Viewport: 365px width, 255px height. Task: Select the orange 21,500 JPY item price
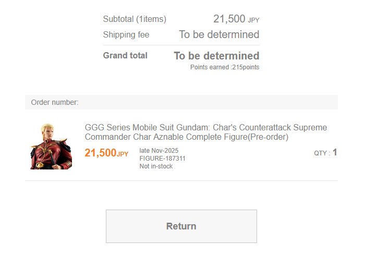106,153
